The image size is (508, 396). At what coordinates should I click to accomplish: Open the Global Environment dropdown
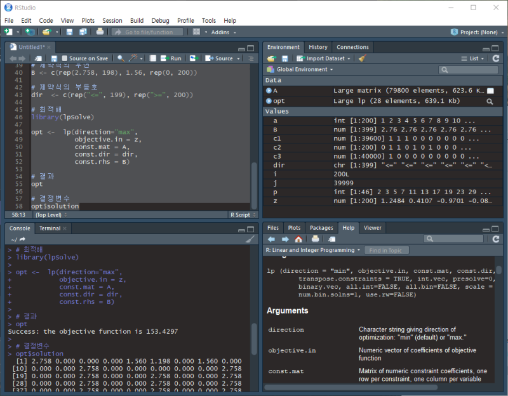[301, 69]
